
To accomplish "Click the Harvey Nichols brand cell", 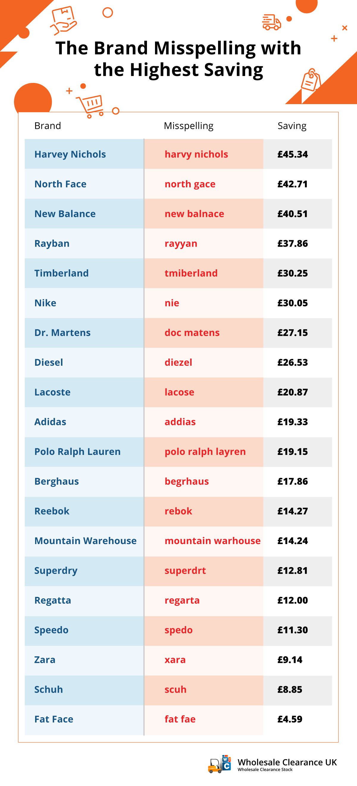I will click(x=84, y=154).
